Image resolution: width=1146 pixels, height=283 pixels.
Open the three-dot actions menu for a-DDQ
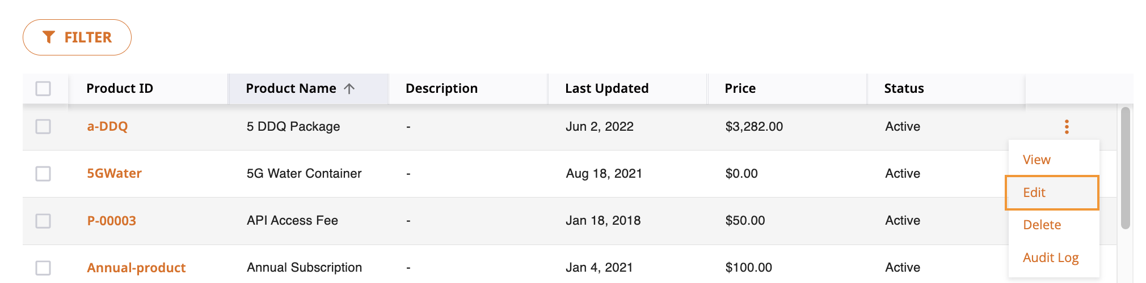click(x=1067, y=127)
